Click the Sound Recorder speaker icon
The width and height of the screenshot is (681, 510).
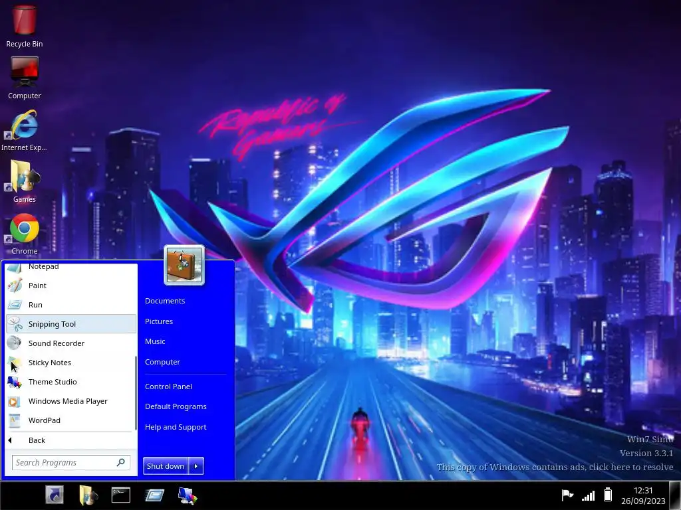tap(15, 343)
